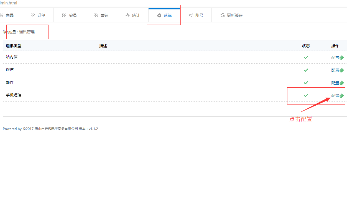Screen dimensions: 347x214
Task: Open the 订单 tab
Action: point(38,15)
